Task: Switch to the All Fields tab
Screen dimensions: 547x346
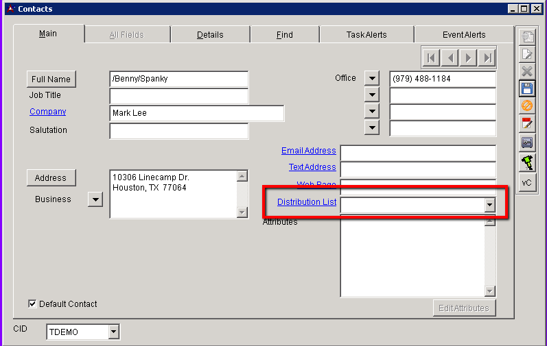Action: coord(127,35)
